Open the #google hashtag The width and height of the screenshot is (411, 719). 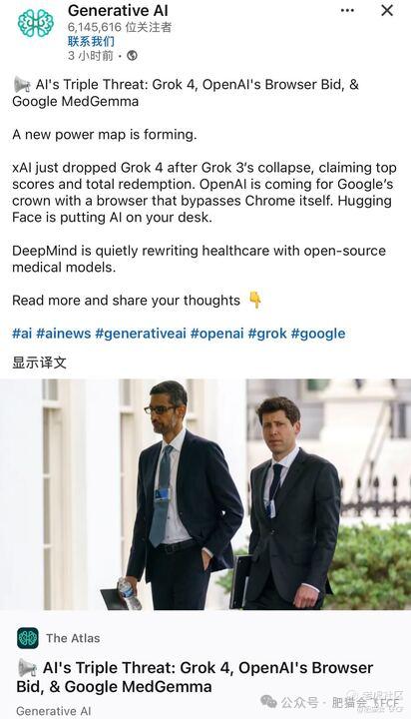[x=318, y=334]
